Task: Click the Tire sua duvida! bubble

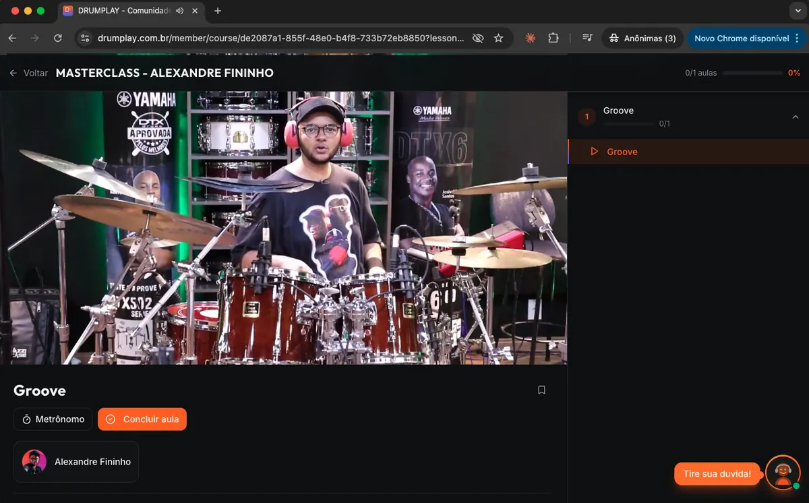Action: click(x=717, y=474)
